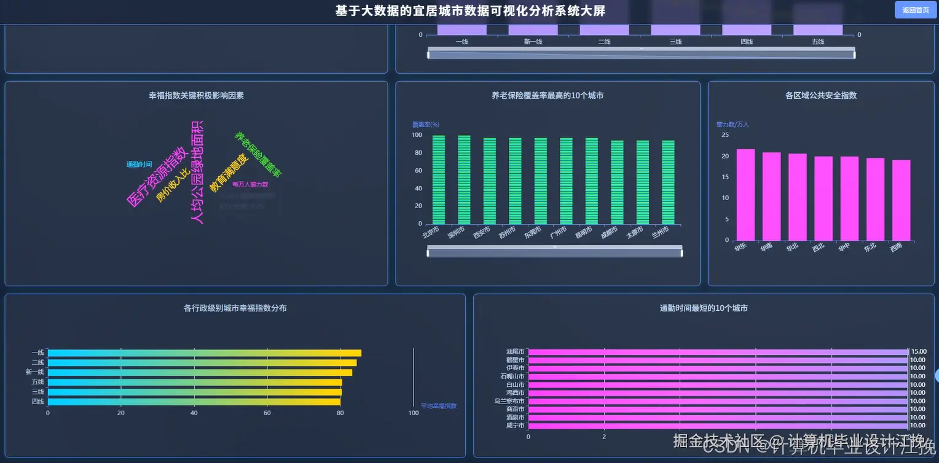Click the green 兰州市 bar
The width and height of the screenshot is (939, 463).
point(668,182)
